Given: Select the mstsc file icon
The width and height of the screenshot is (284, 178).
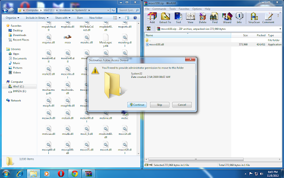Looking at the screenshot, I should tap(125, 116).
